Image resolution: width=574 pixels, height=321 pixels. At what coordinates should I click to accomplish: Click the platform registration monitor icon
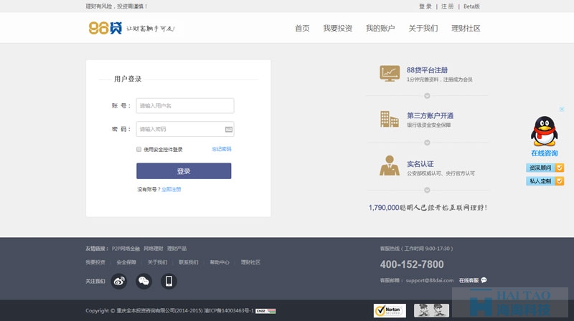tap(390, 73)
